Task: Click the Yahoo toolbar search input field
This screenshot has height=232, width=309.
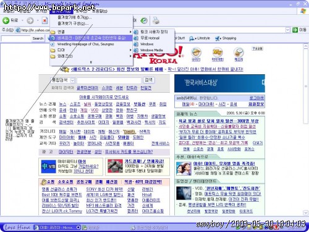Action: [x=15, y=38]
